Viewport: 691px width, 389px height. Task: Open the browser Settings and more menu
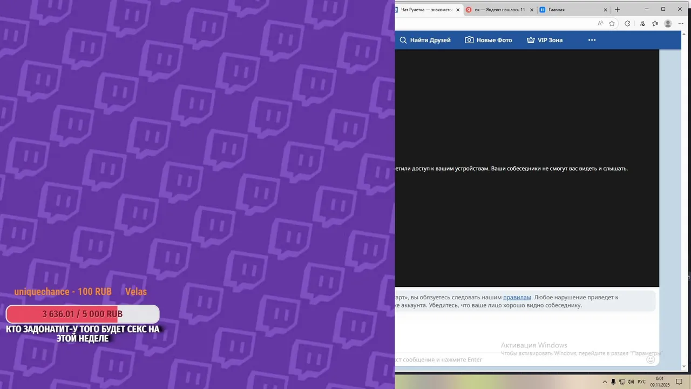(682, 24)
